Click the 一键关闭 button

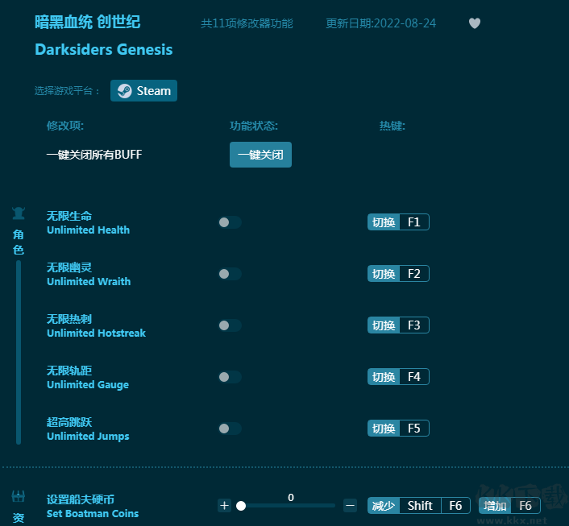pos(260,155)
